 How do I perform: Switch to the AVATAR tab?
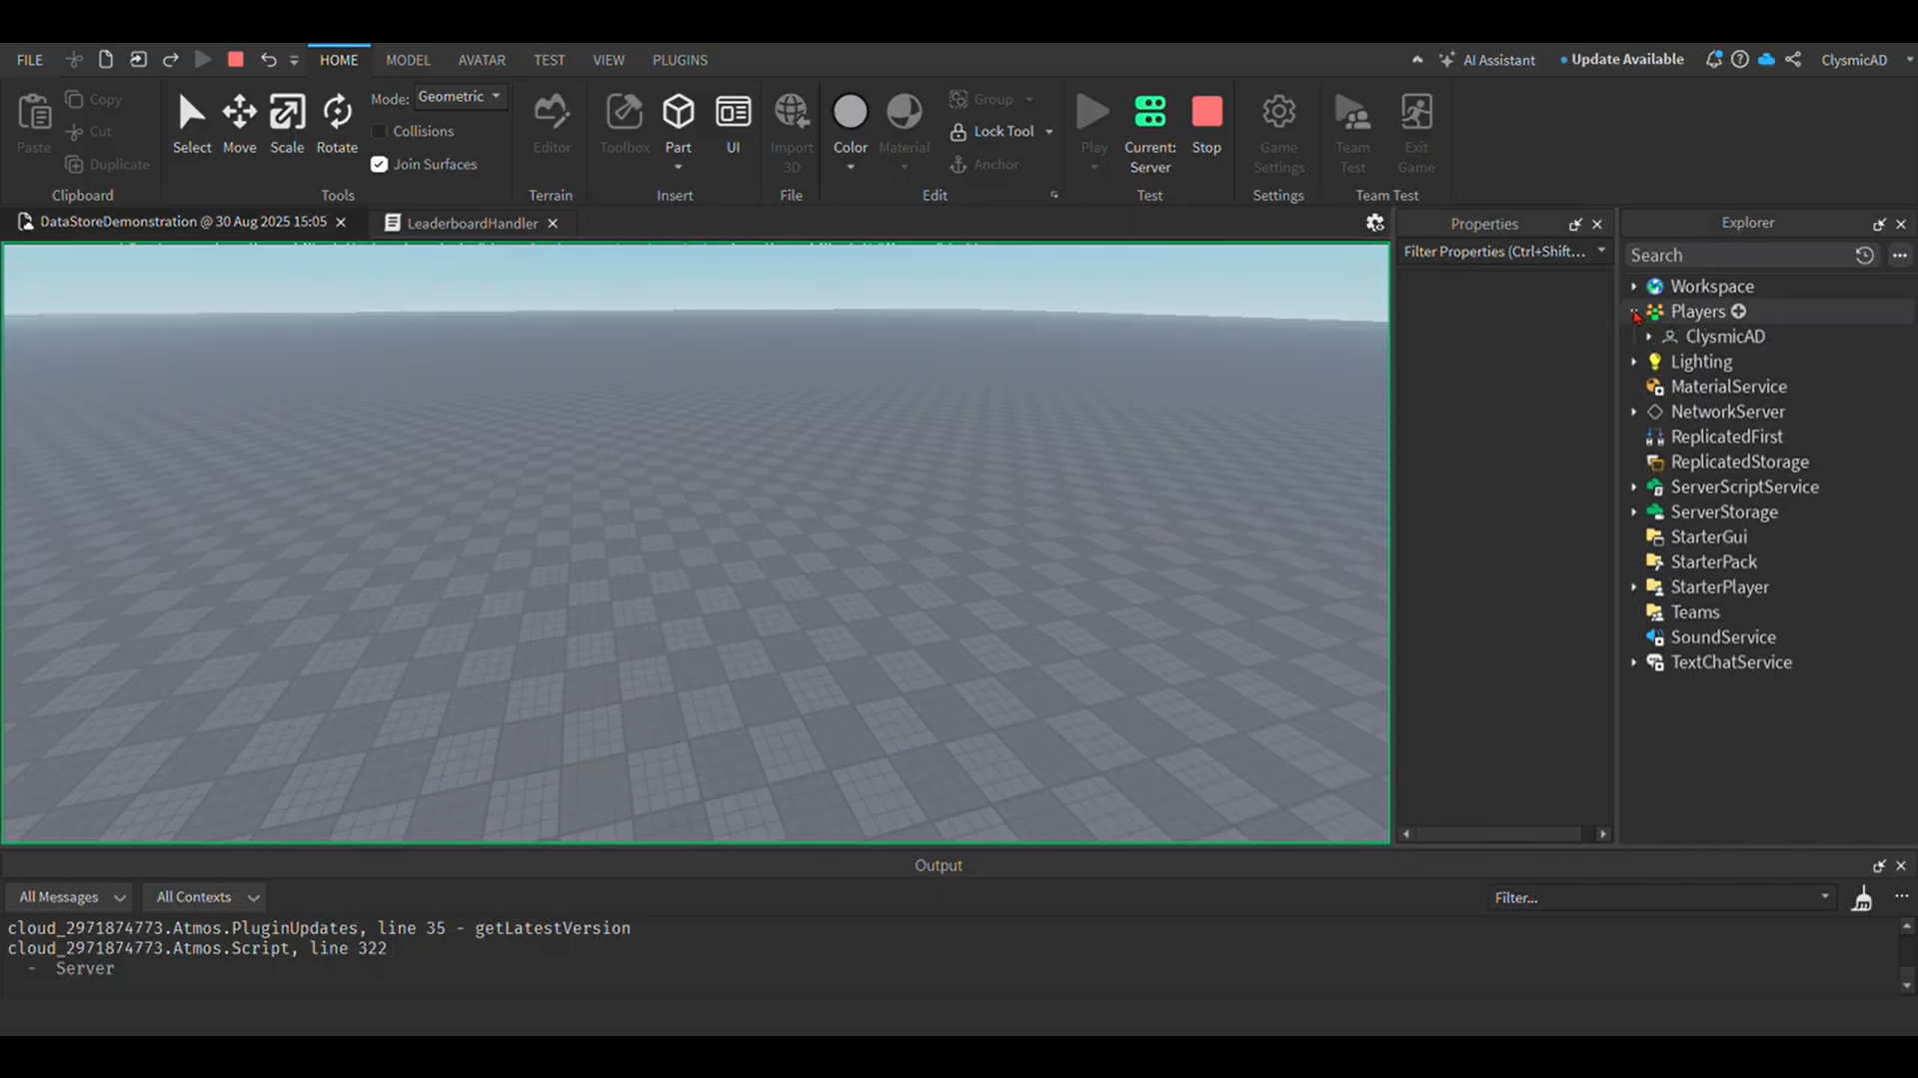[x=482, y=60]
